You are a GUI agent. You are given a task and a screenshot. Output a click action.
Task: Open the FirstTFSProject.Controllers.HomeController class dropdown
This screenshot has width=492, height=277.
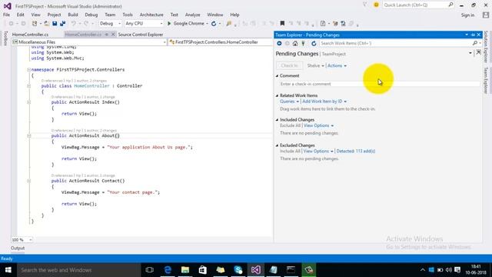click(221, 42)
